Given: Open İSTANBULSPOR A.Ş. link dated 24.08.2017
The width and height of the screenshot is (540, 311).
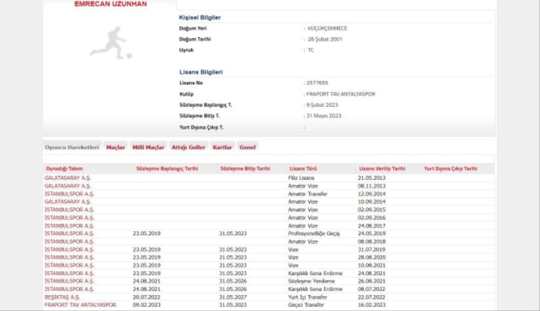Looking at the screenshot, I should 69,226.
